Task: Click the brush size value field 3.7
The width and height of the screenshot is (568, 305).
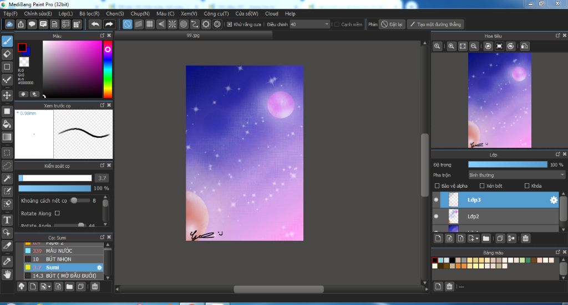Action: (102, 178)
